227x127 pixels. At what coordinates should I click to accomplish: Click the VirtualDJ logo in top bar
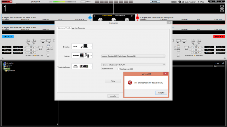tap(7, 2)
